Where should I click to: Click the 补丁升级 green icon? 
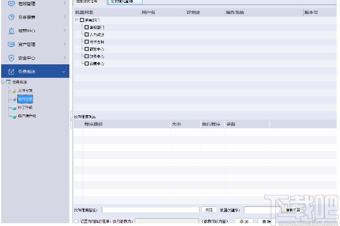[14, 107]
